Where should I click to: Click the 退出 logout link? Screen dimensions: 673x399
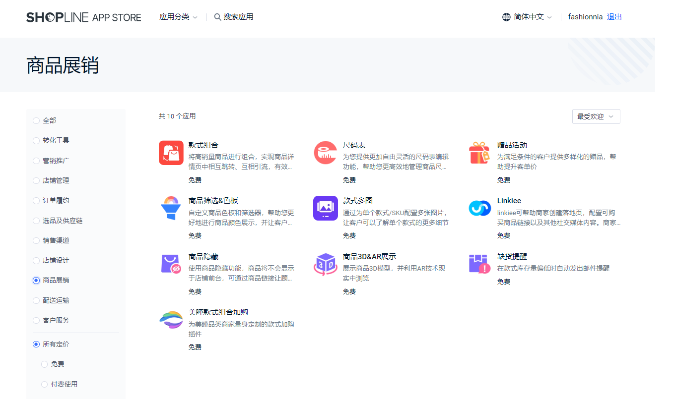click(614, 17)
